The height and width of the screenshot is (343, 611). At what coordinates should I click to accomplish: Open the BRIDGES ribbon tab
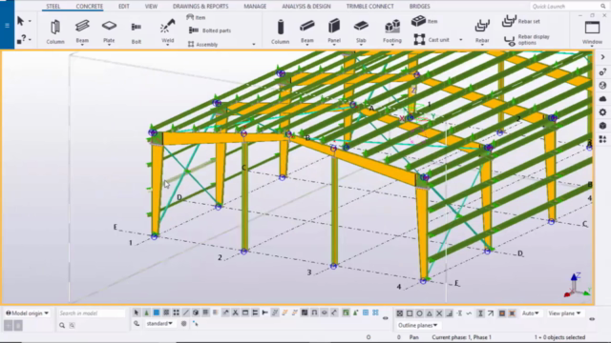pyautogui.click(x=420, y=7)
